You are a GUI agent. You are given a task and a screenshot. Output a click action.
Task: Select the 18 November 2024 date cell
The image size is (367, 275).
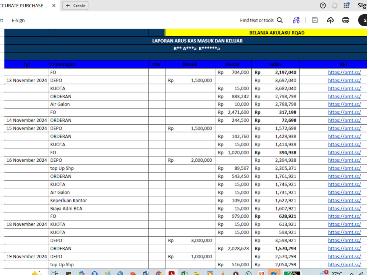[27, 224]
